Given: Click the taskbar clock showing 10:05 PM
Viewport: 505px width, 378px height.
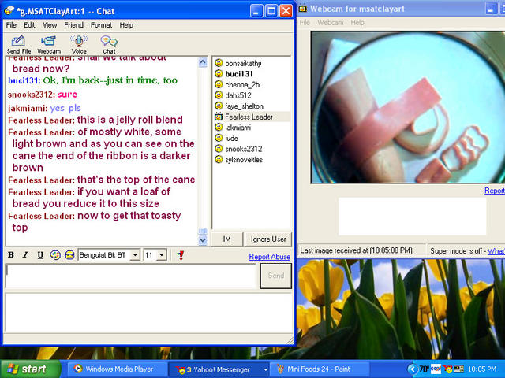Looking at the screenshot, I should 482,369.
